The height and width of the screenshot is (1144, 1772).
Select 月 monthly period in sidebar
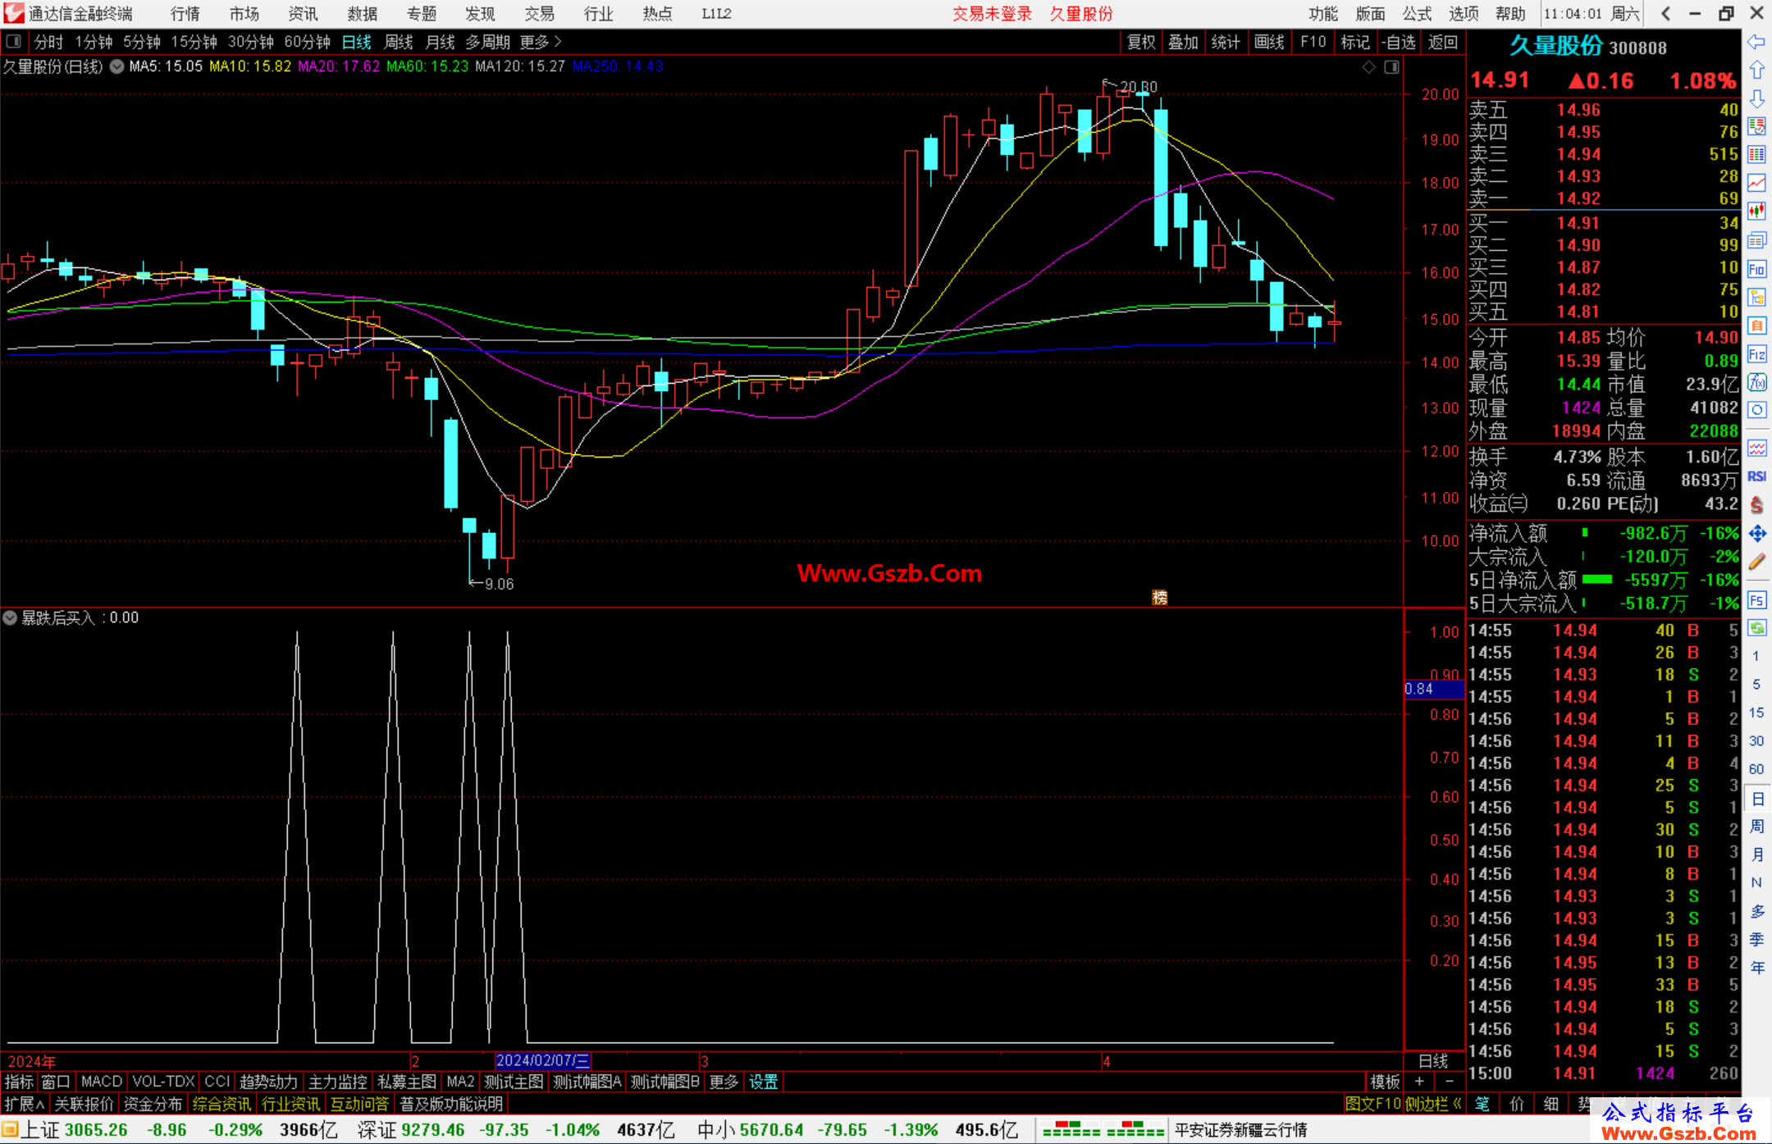[1756, 855]
